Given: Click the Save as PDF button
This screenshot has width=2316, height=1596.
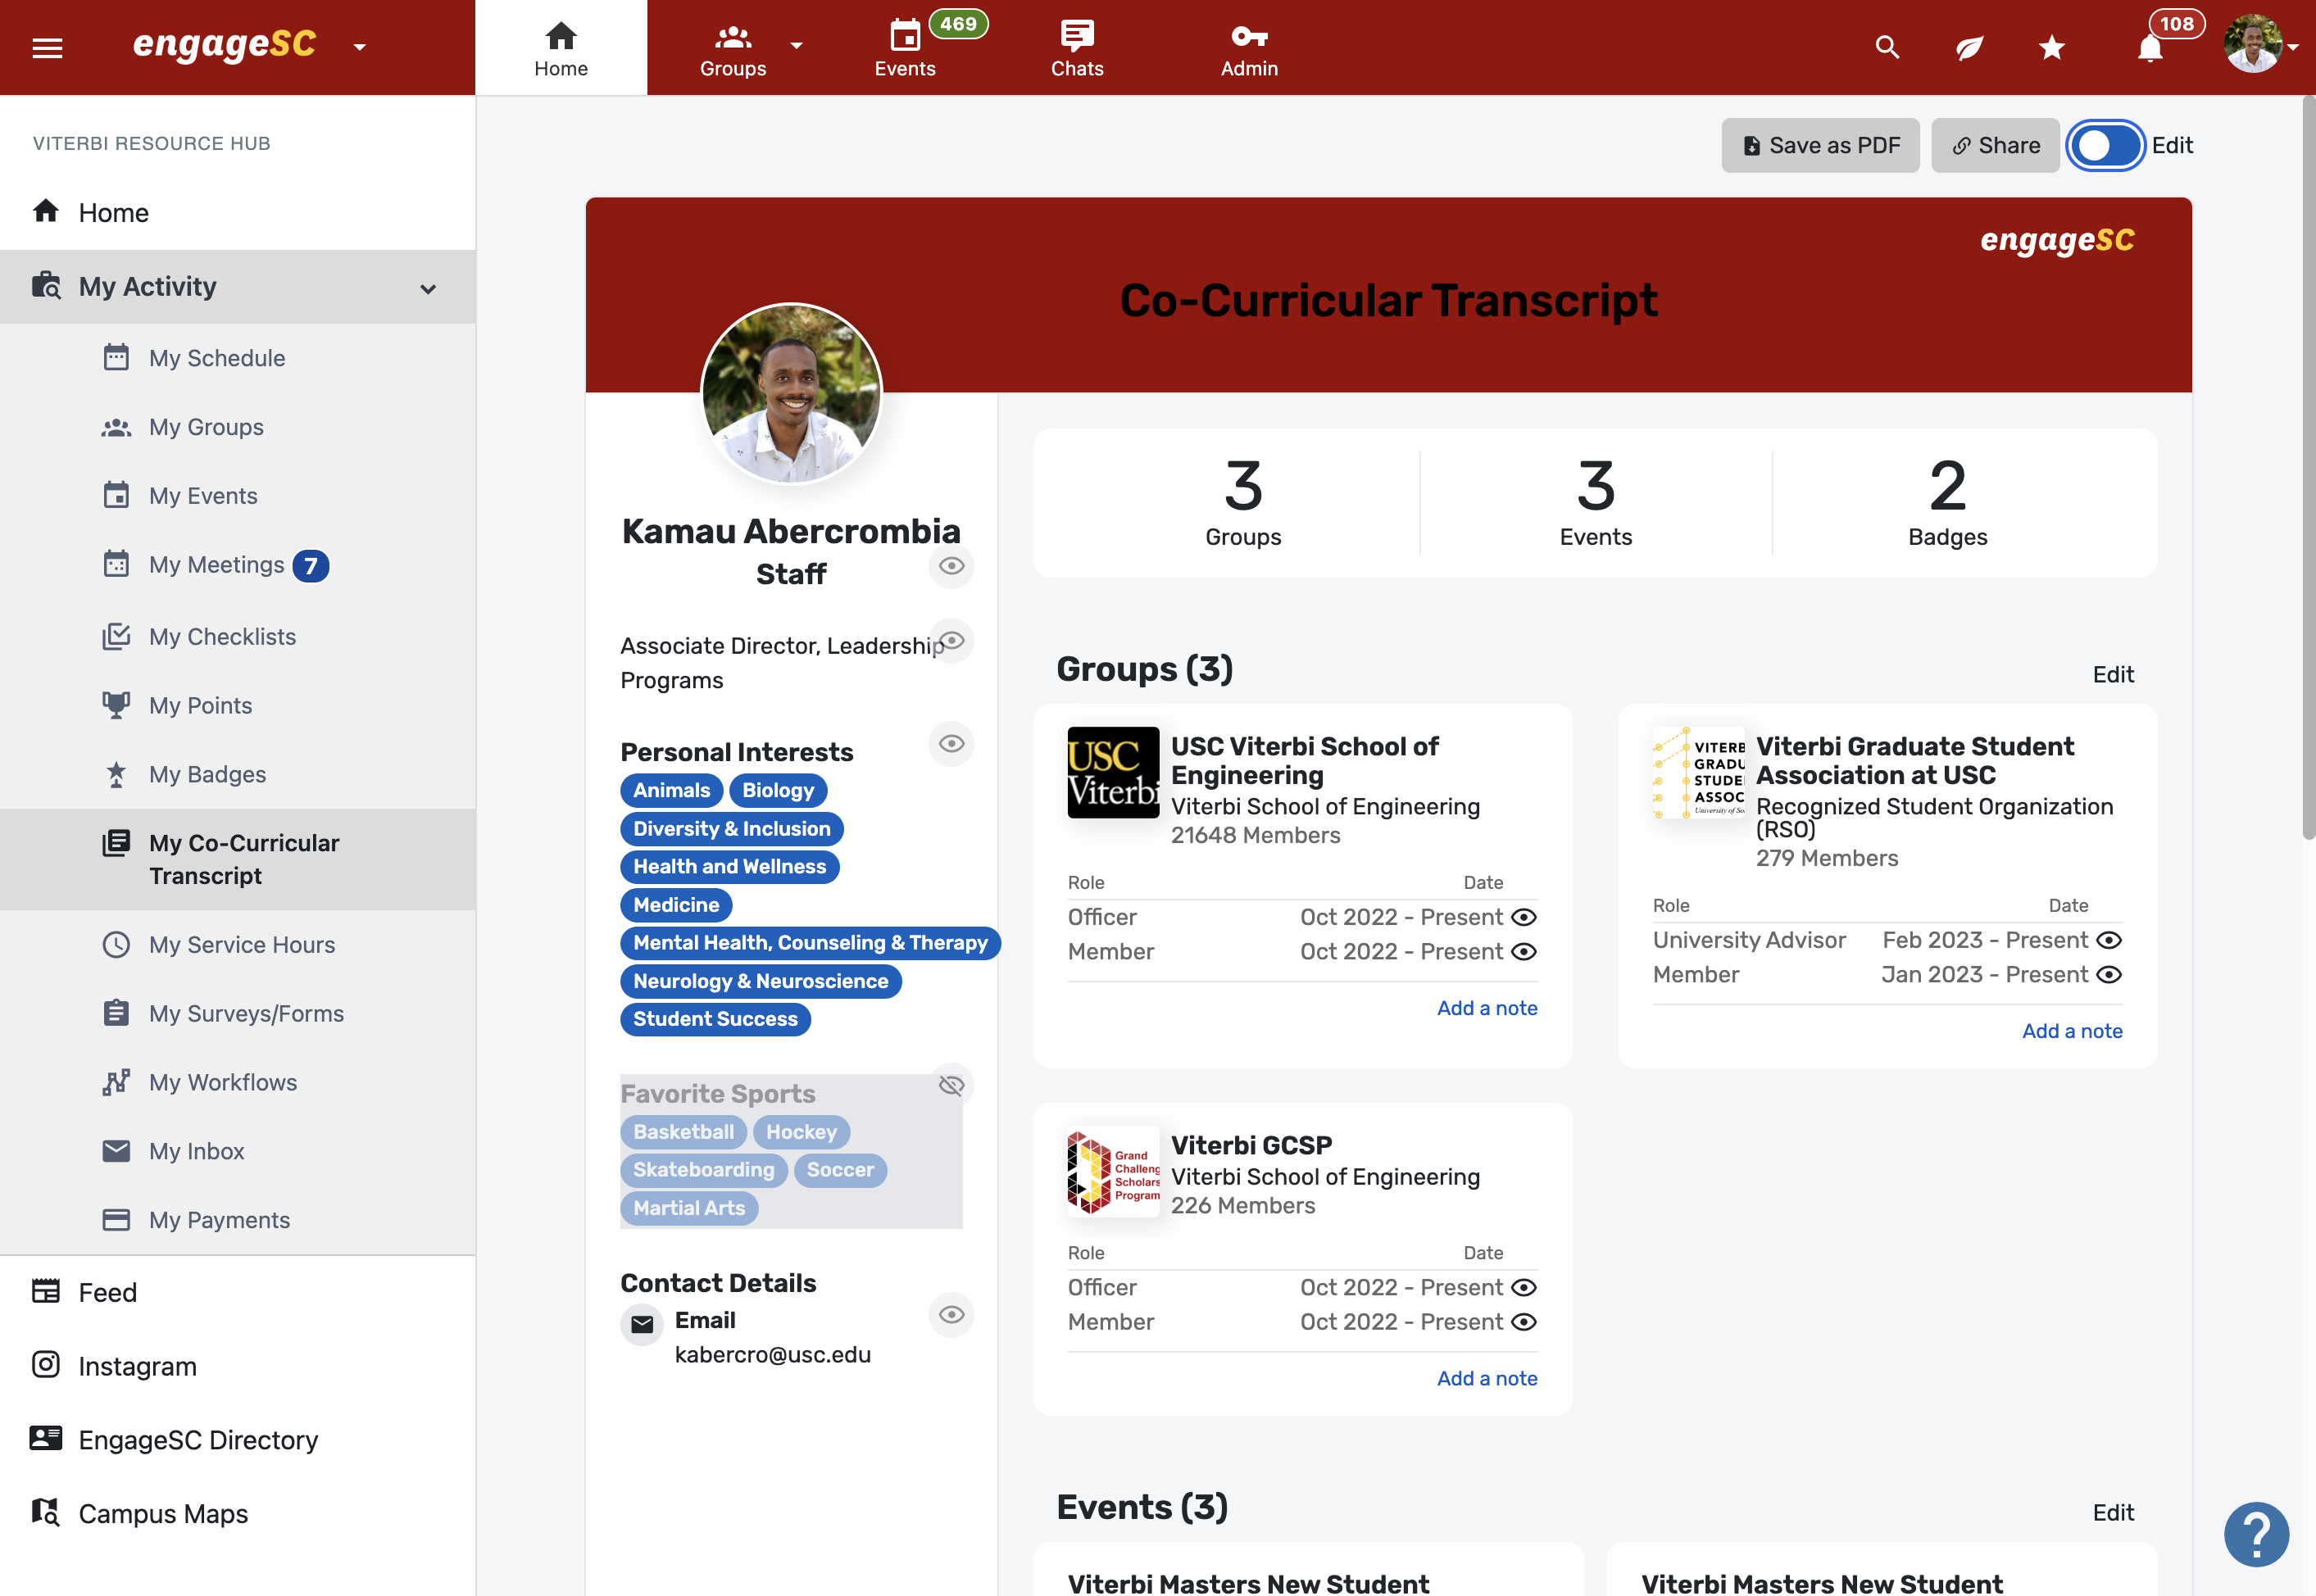Looking at the screenshot, I should click(1820, 146).
